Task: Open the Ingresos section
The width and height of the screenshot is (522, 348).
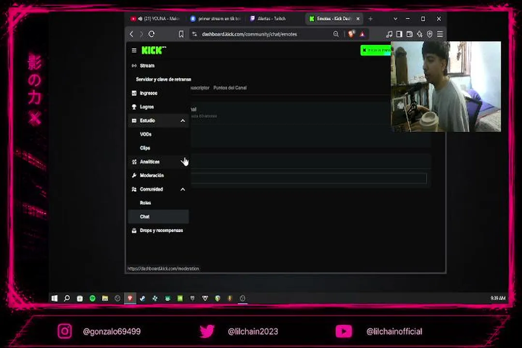Action: 148,93
